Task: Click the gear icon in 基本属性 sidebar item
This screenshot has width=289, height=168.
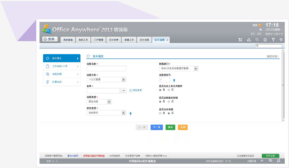Action: (47, 58)
